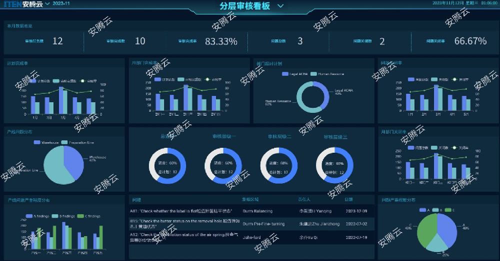The width and height of the screenshot is (500, 261).
Task: Toggle Warehouse legend in production line pie chart
Action: [x=37, y=142]
